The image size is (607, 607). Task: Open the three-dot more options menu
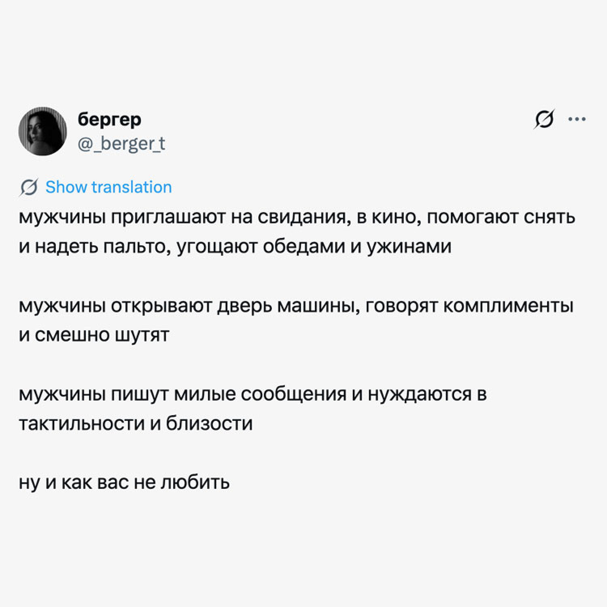[x=577, y=119]
